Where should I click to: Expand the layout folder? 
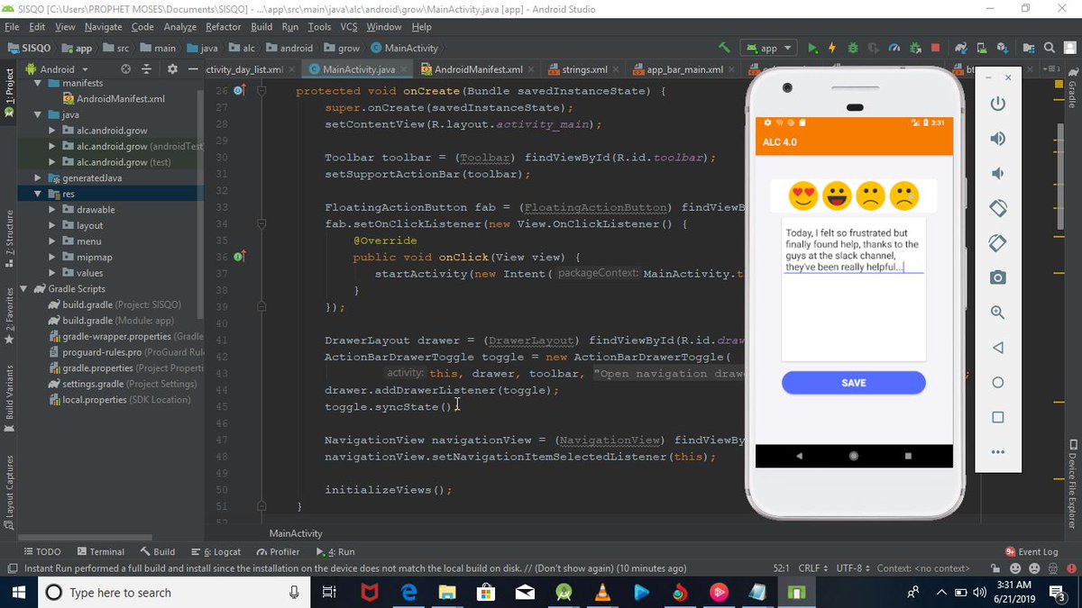53,225
